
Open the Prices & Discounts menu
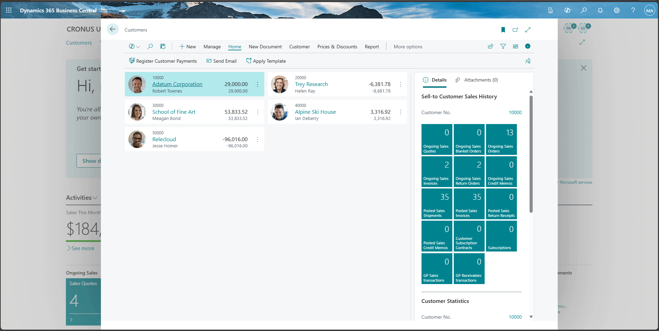coord(337,47)
